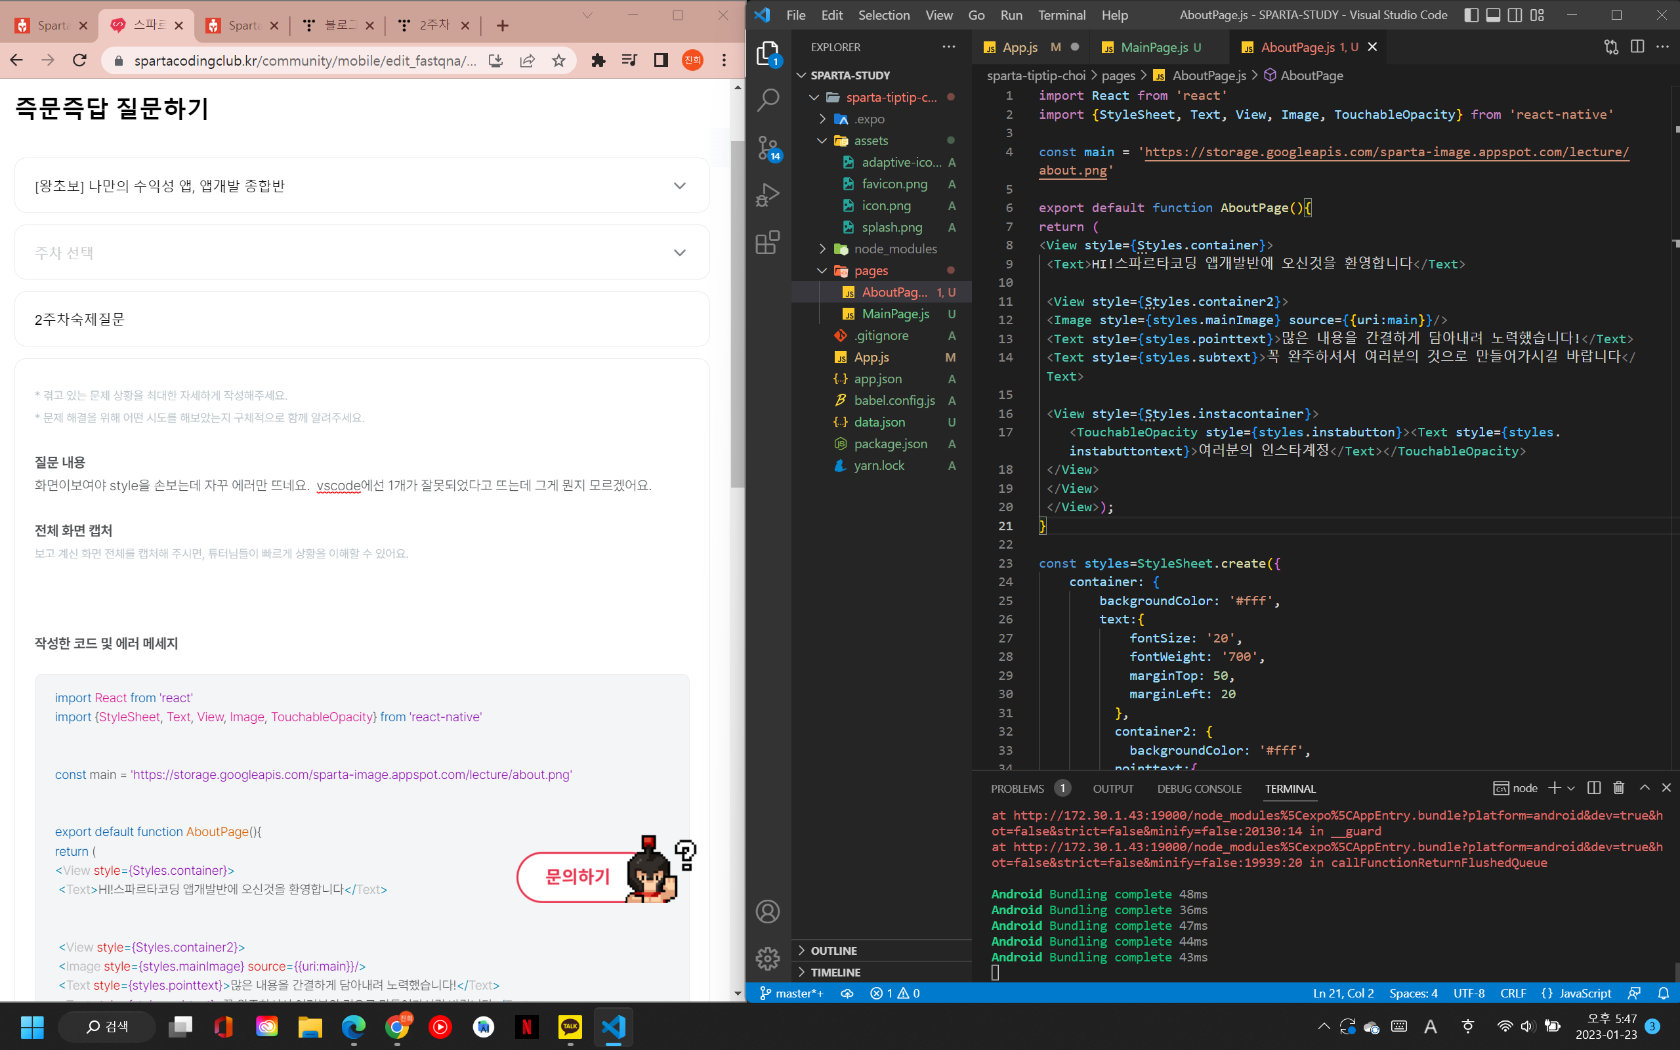This screenshot has width=1680, height=1050.
Task: Open the Chrome three-dot menu
Action: pyautogui.click(x=724, y=60)
